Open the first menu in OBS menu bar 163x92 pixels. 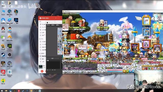pos(48,25)
